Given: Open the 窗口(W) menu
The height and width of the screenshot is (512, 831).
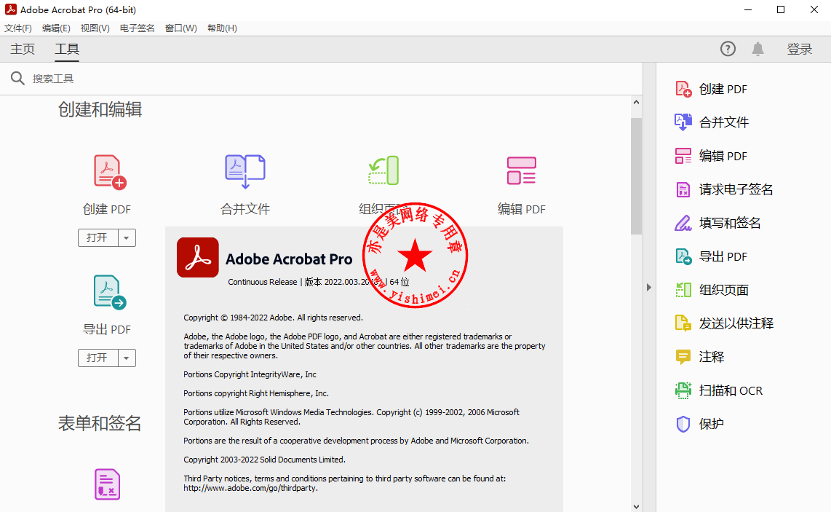Looking at the screenshot, I should [180, 28].
